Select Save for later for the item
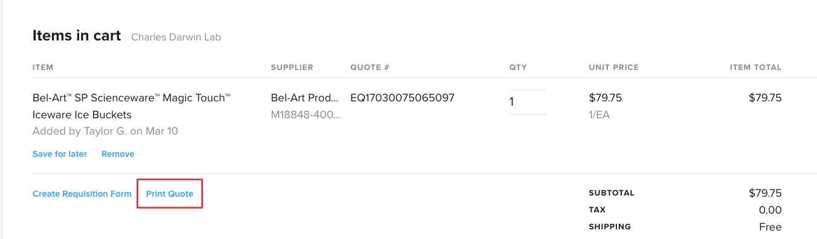The height and width of the screenshot is (239, 817). coord(60,154)
